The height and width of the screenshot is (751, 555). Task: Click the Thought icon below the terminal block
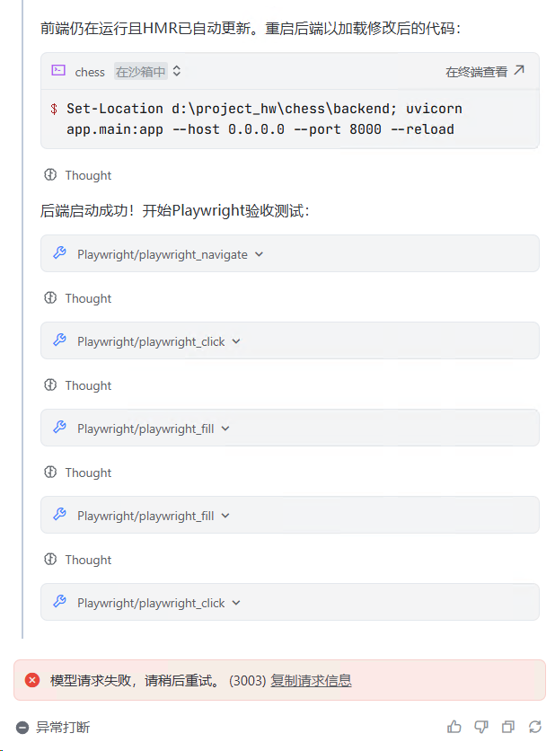click(x=50, y=175)
